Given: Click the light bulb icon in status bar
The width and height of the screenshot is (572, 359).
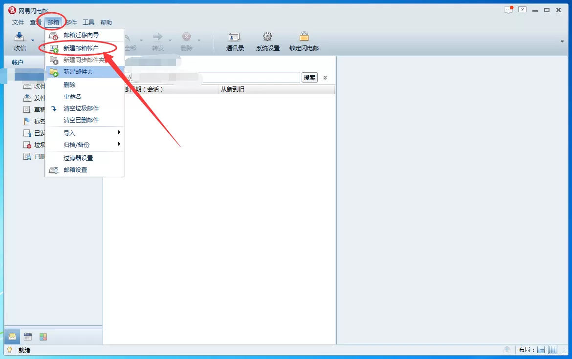Looking at the screenshot, I should click(x=9, y=350).
